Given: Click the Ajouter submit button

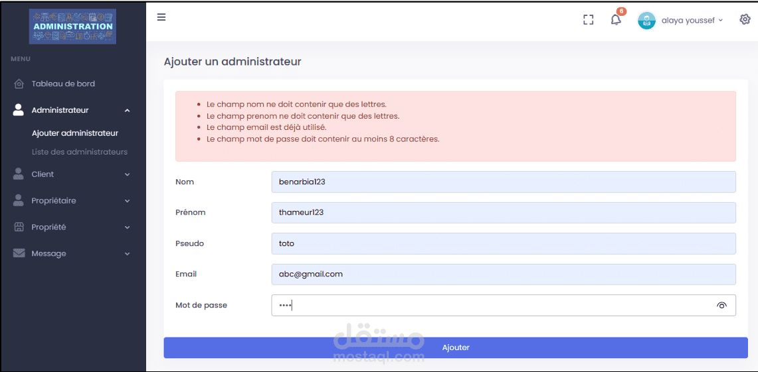Looking at the screenshot, I should click(x=455, y=347).
